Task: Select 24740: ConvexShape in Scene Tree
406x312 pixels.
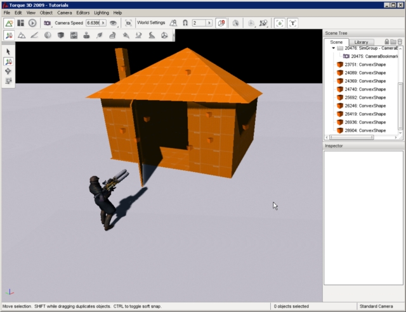Action: point(365,89)
